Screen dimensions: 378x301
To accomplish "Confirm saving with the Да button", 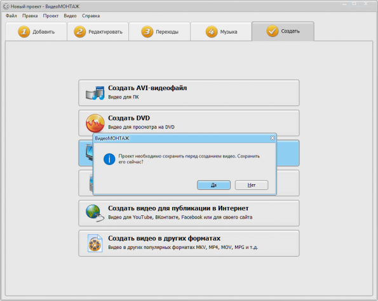I will point(213,185).
